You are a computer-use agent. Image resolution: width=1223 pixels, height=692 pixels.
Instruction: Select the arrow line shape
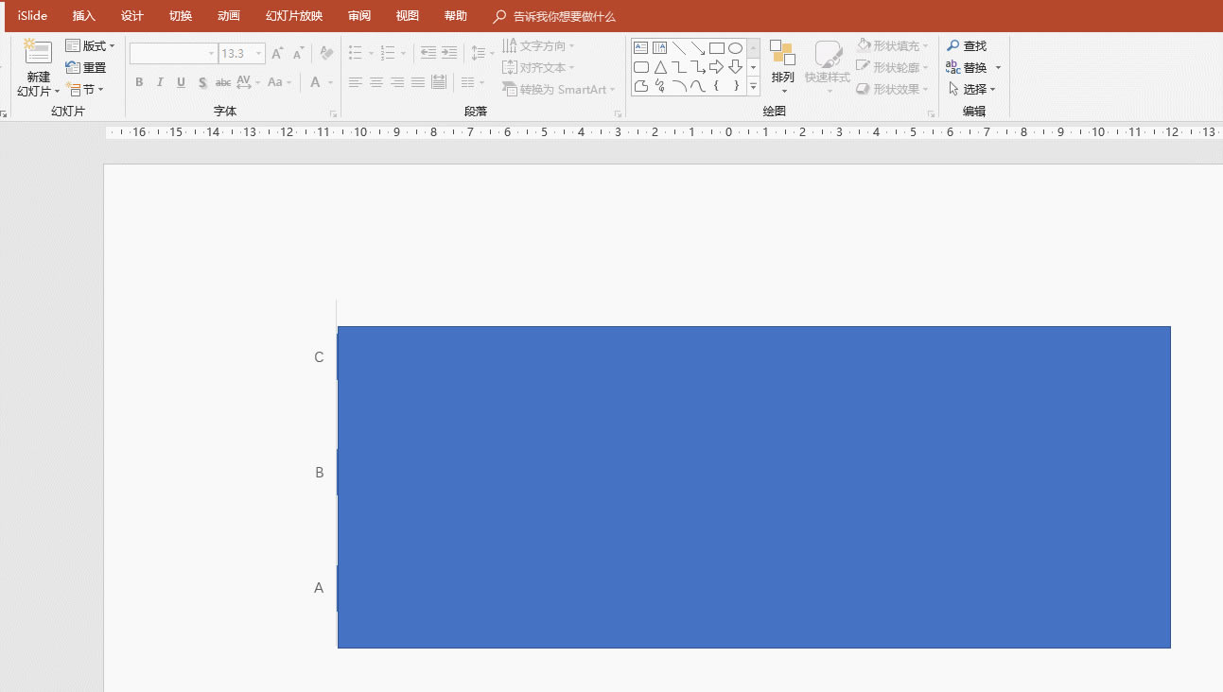(x=698, y=48)
